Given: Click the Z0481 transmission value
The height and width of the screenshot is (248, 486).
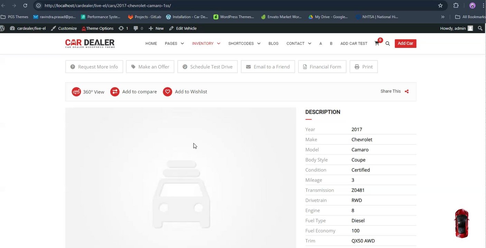Looking at the screenshot, I should (358, 190).
